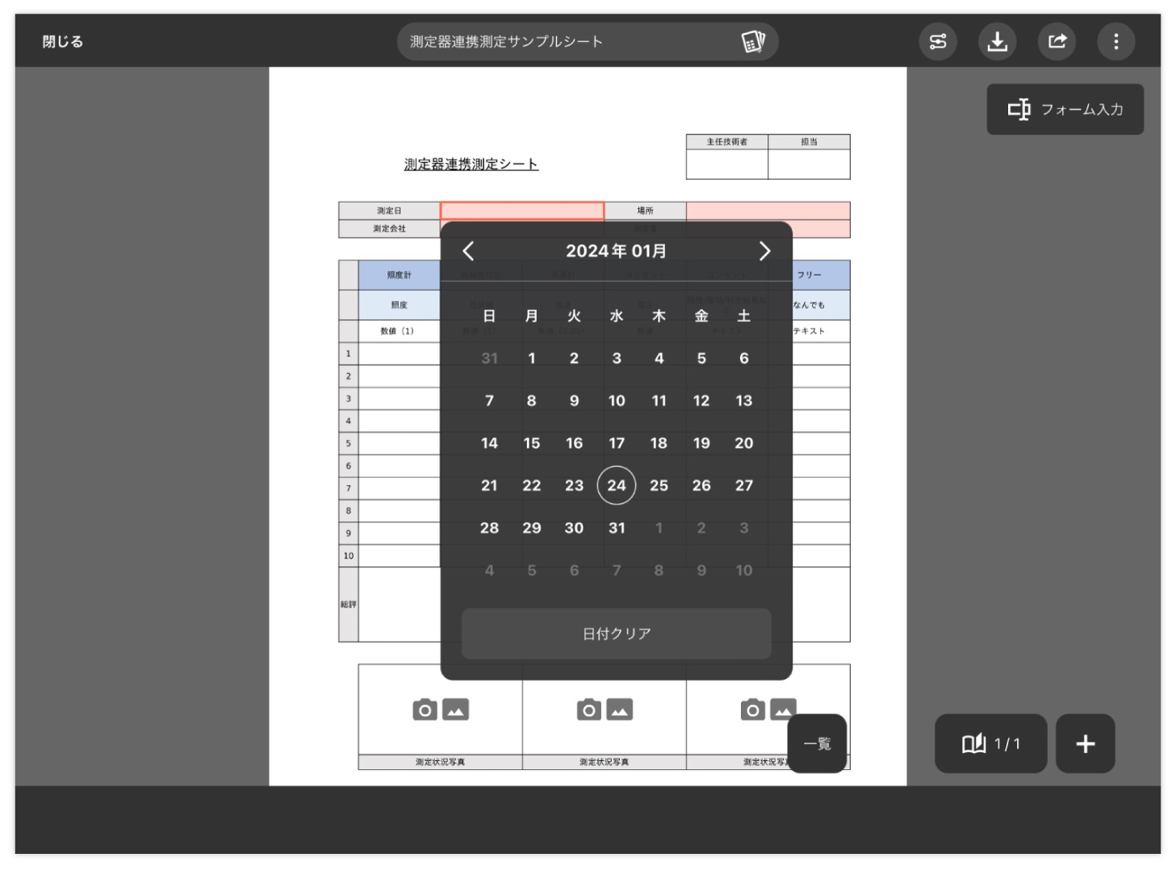
Task: Click the 閉じる close button
Action: pyautogui.click(x=63, y=41)
